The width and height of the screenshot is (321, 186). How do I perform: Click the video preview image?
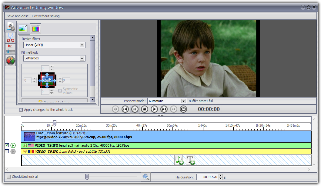[x=208, y=58]
